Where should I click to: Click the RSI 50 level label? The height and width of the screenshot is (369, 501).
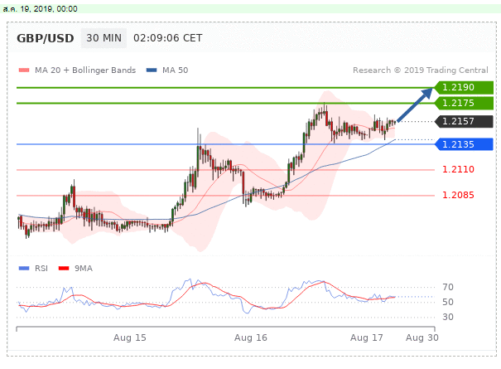pyautogui.click(x=448, y=302)
